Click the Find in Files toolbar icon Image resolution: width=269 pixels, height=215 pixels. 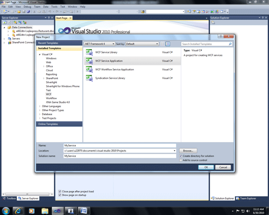click(143, 12)
